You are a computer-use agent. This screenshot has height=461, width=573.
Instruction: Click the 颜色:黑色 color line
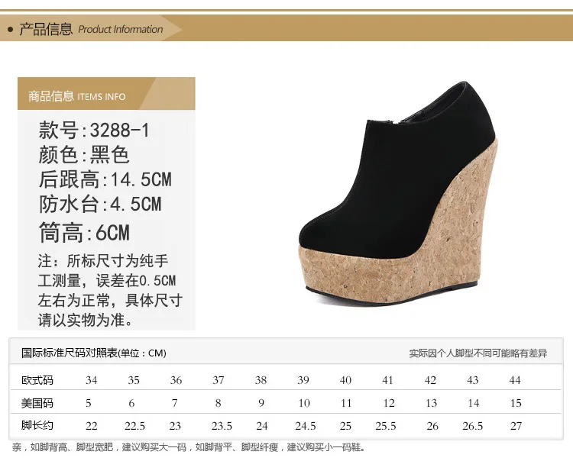click(84, 154)
